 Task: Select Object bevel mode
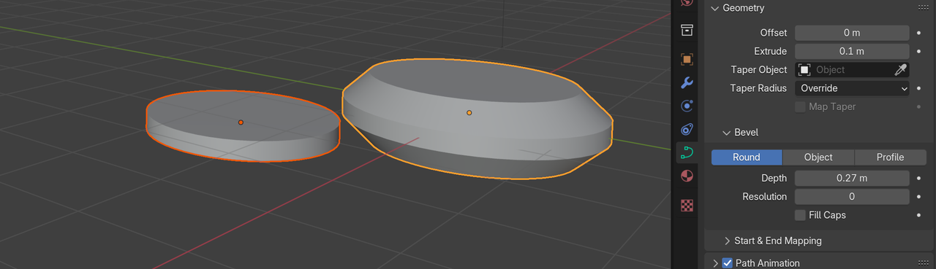coord(818,157)
